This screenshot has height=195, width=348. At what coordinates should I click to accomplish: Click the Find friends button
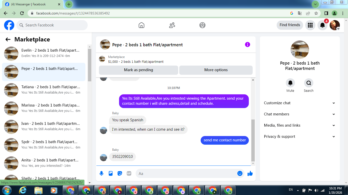point(290,25)
